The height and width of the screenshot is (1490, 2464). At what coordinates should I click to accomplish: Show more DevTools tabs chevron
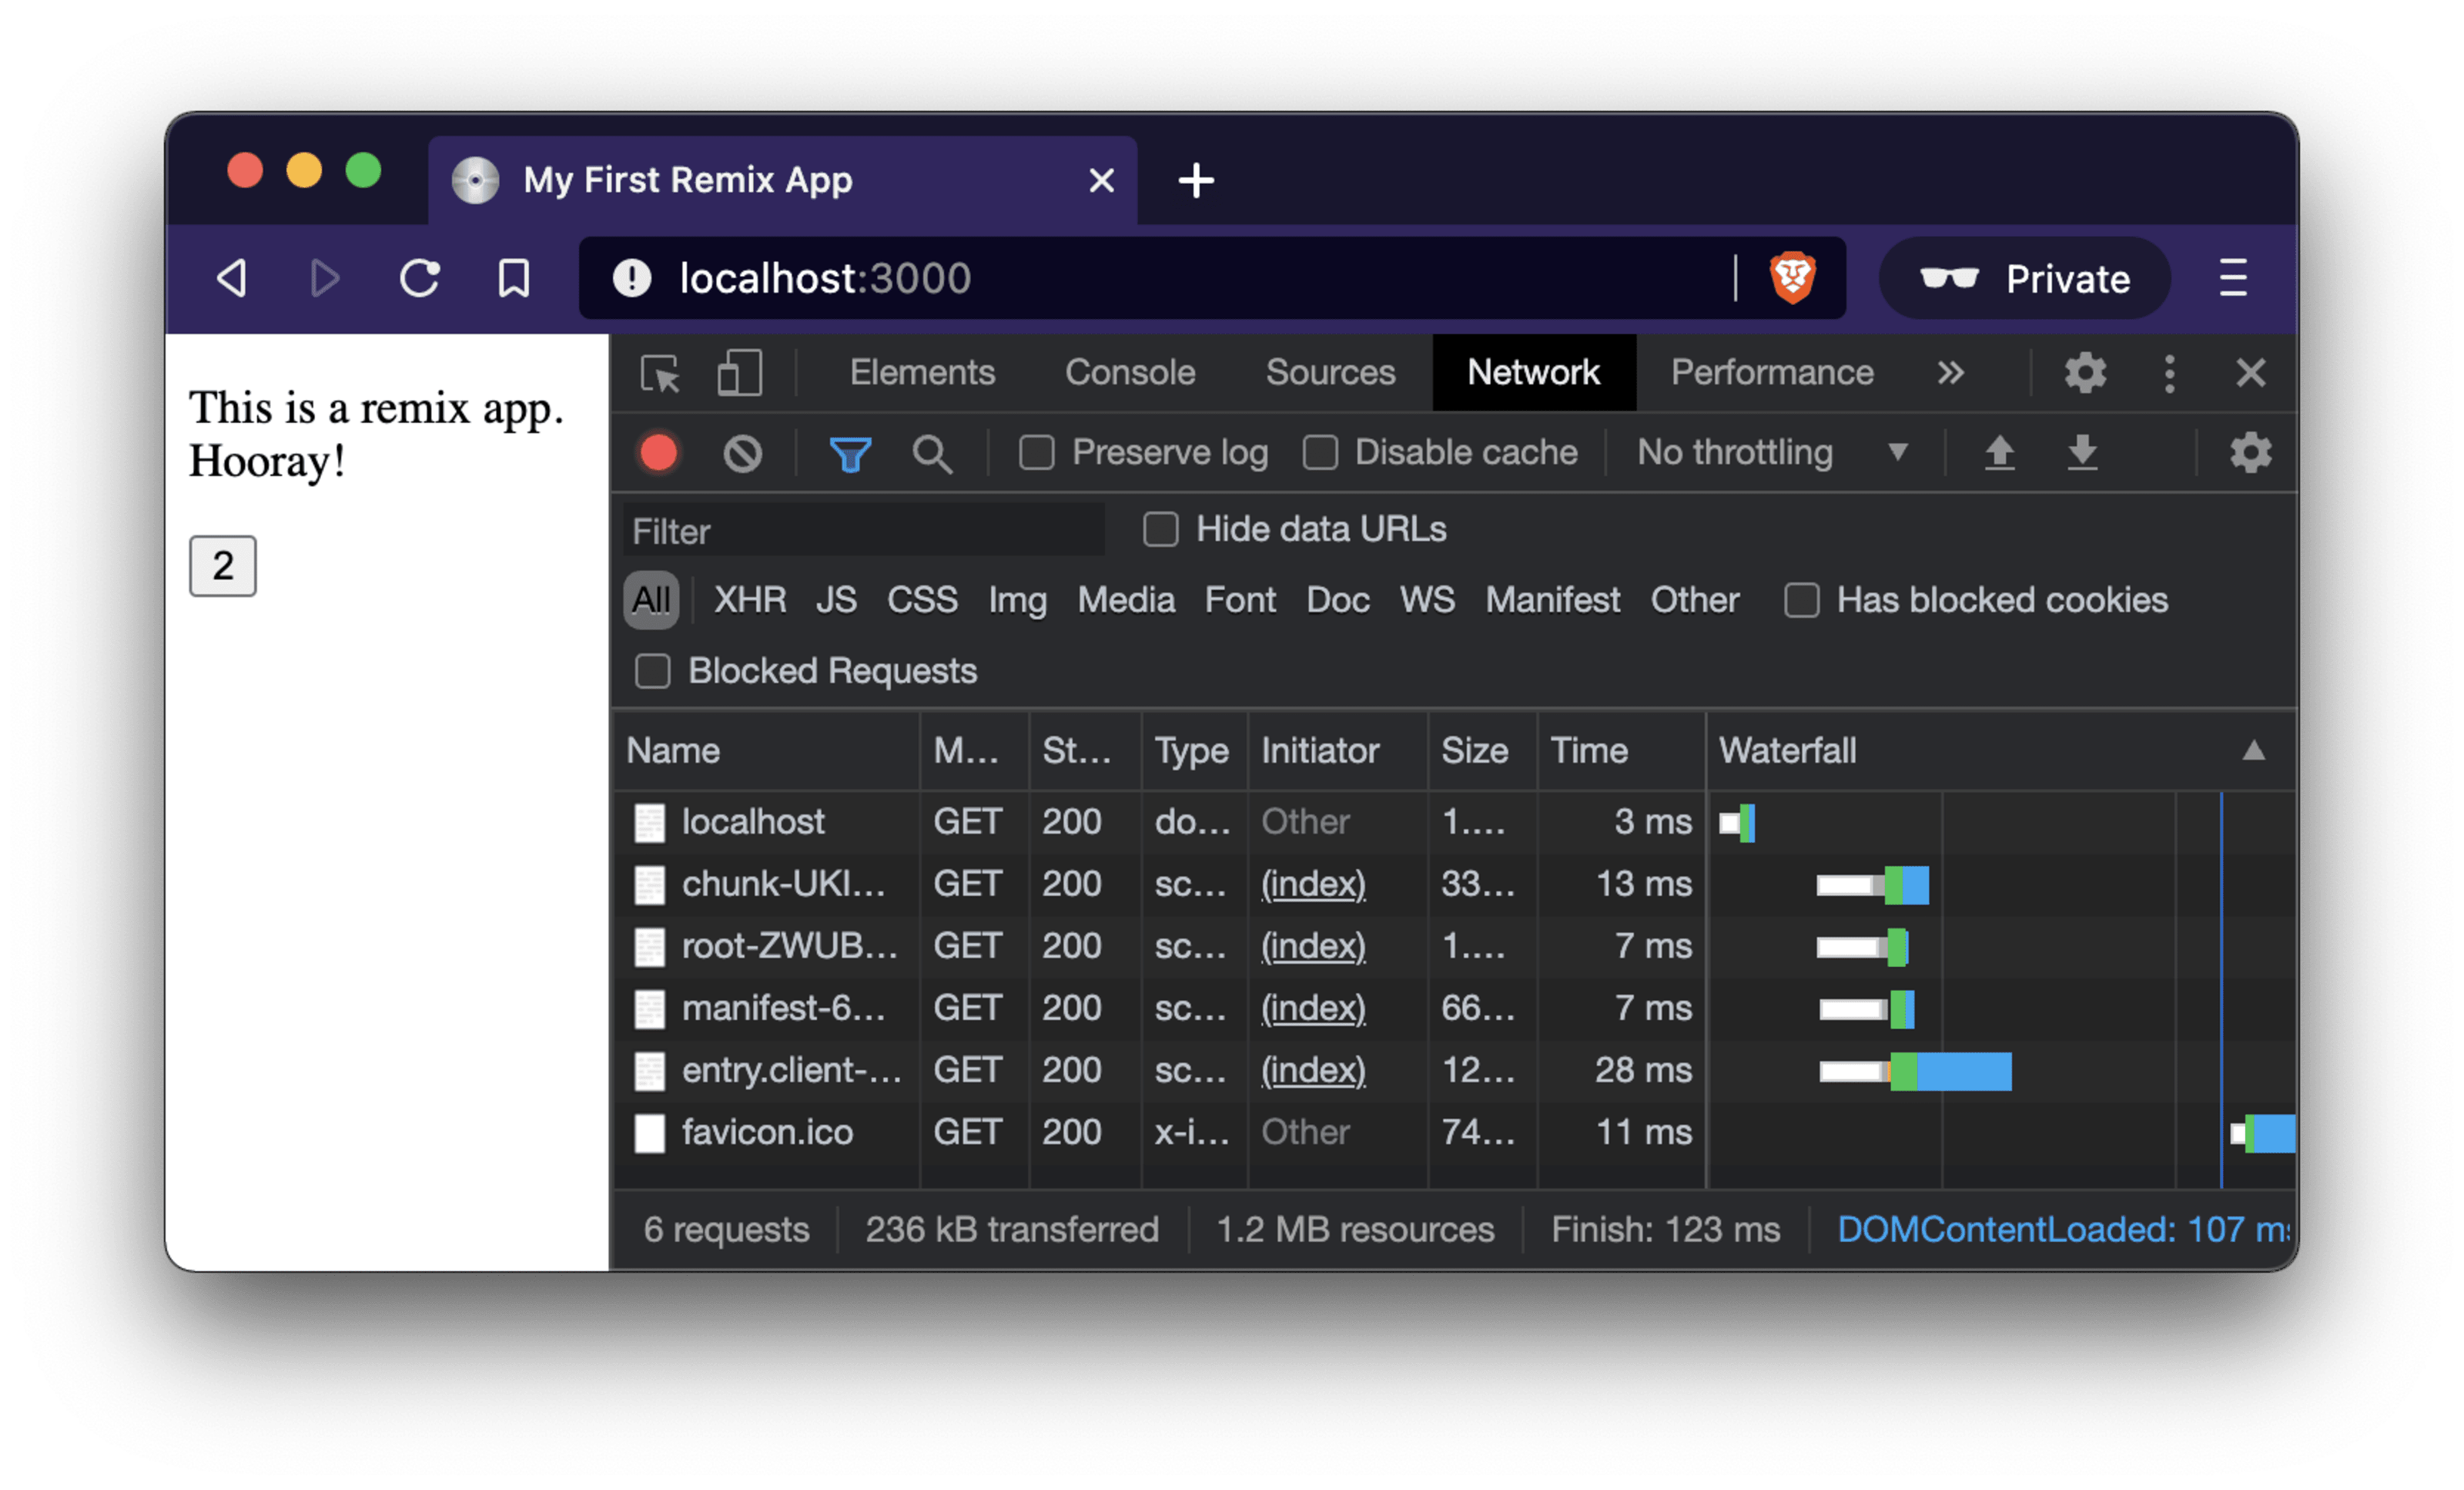(1950, 373)
